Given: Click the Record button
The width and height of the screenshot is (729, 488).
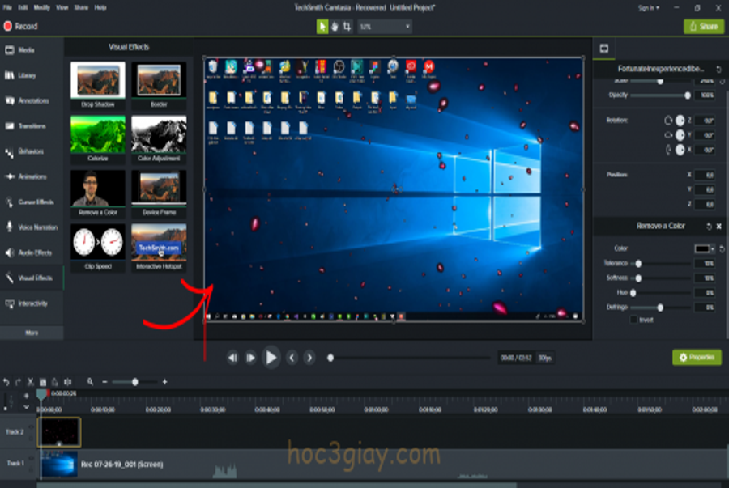Looking at the screenshot, I should (20, 26).
